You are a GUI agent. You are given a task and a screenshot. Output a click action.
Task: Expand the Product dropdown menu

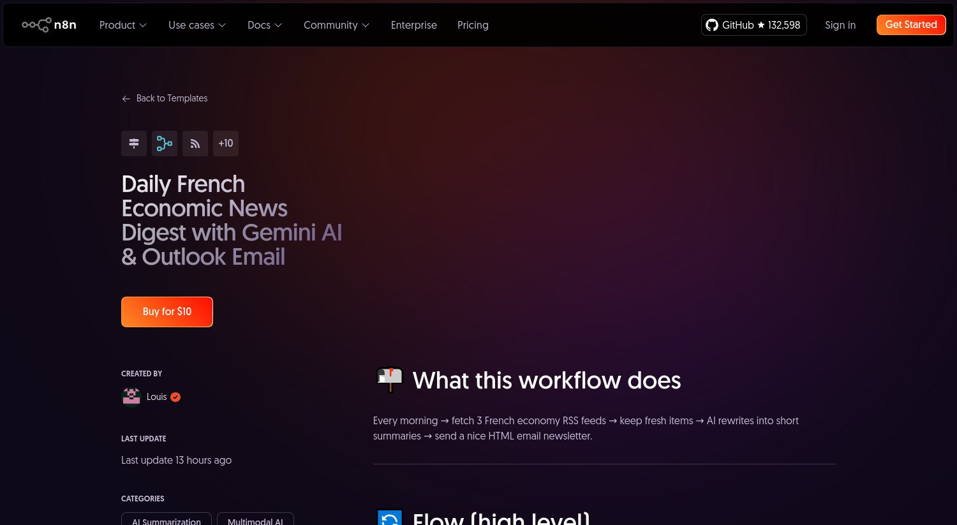point(122,26)
